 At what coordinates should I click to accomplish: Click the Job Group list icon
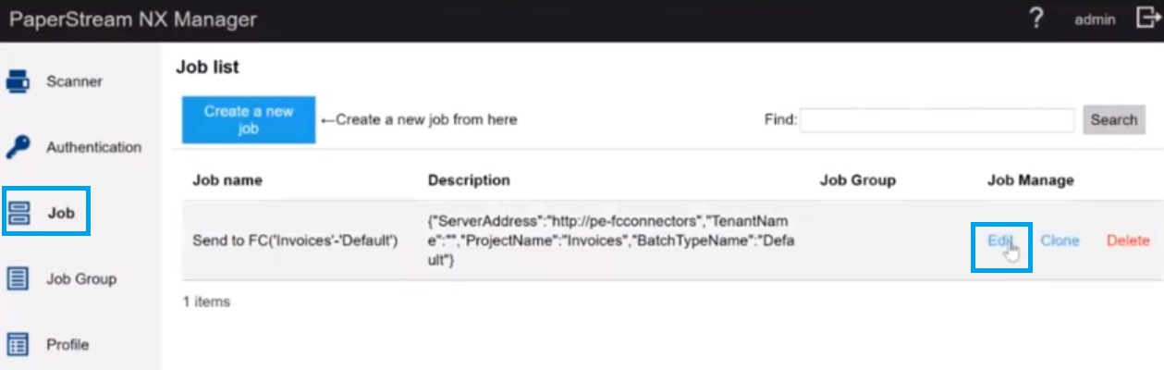coord(18,278)
